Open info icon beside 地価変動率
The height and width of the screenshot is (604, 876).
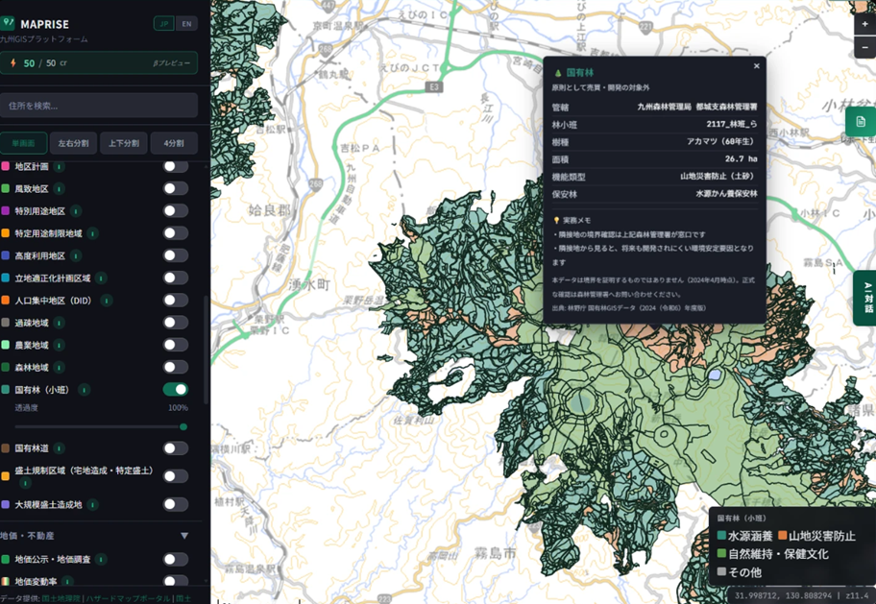click(67, 582)
